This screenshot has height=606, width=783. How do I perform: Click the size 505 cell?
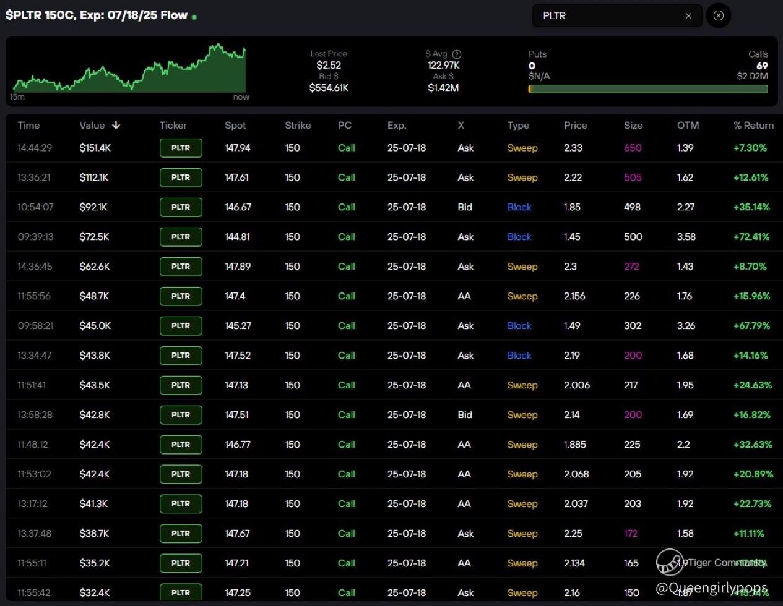click(x=633, y=177)
